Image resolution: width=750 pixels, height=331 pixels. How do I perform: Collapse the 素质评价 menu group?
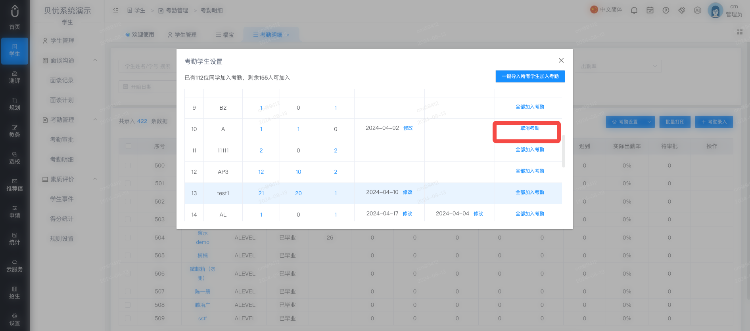click(95, 179)
